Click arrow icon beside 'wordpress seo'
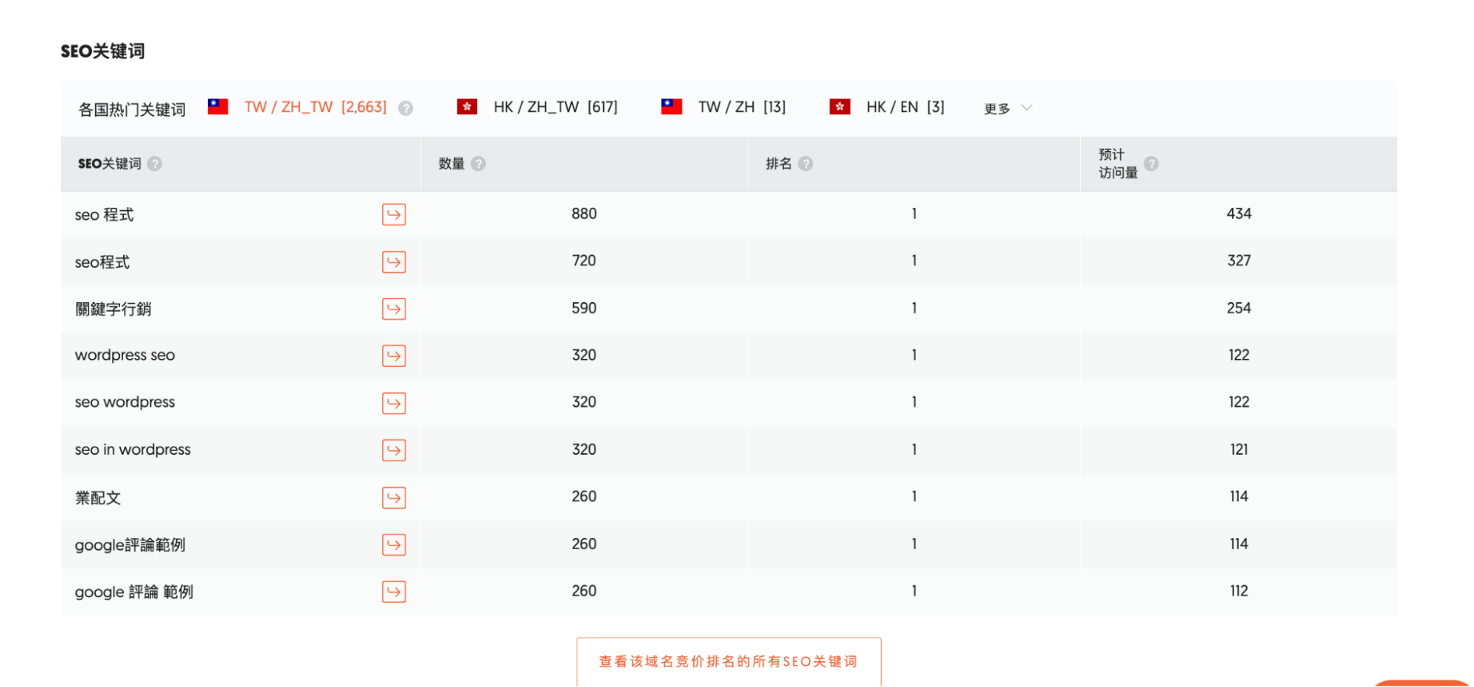Screen dimensions: 1474x687 (394, 356)
